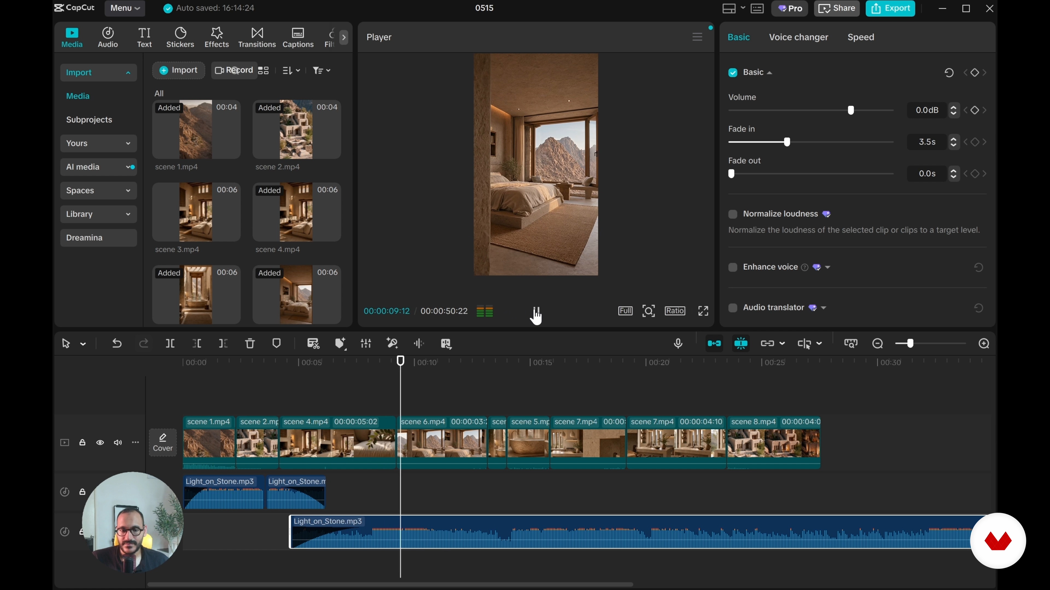The width and height of the screenshot is (1050, 590).
Task: Click the Redo icon in timeline toolbar
Action: (x=144, y=344)
